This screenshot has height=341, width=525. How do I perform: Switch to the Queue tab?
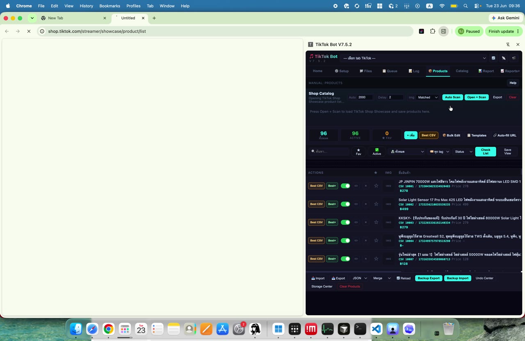pos(390,71)
